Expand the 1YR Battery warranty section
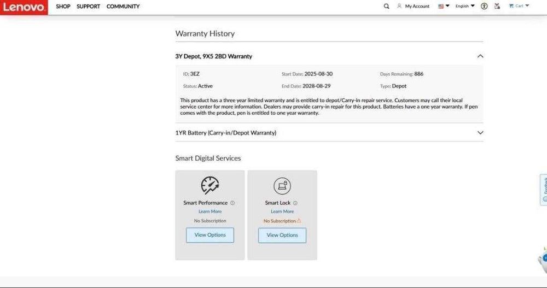 [x=480, y=132]
